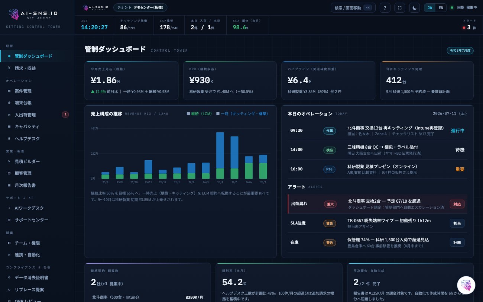Click 割当 button for SLA注意 alert
The image size is (483, 302).
pyautogui.click(x=457, y=223)
